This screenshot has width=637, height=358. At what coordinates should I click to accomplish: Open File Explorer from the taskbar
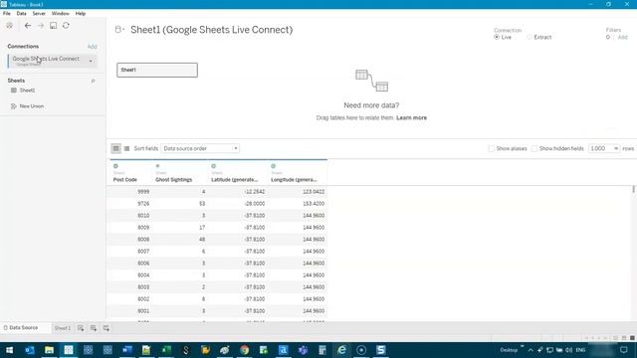(x=49, y=350)
